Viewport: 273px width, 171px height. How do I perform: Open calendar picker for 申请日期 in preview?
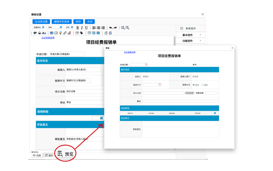146,65
